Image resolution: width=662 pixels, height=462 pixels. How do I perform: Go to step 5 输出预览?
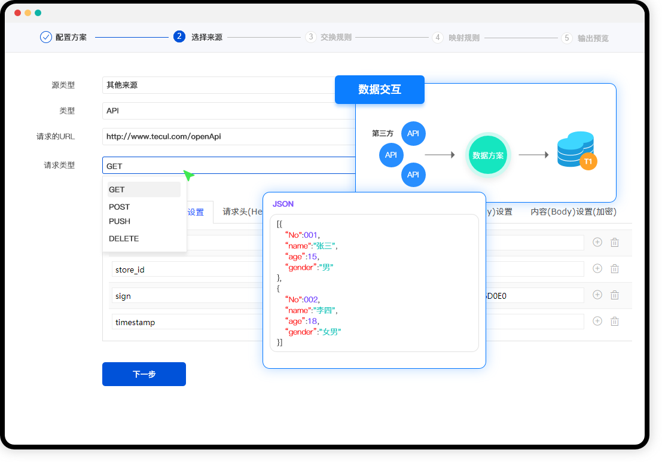point(585,38)
